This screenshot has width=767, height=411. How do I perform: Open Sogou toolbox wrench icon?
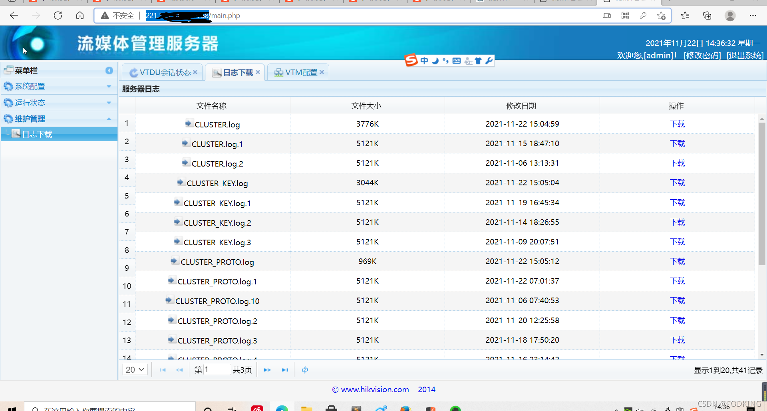489,61
